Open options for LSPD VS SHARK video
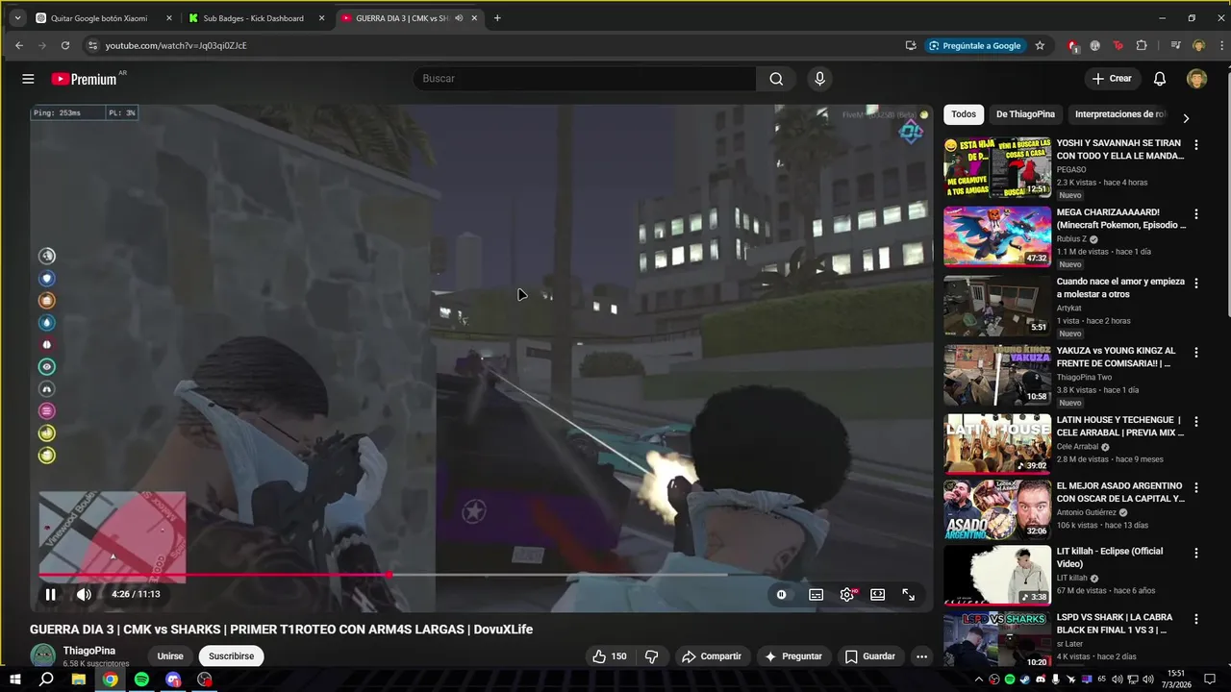This screenshot has width=1231, height=692. 1196,618
